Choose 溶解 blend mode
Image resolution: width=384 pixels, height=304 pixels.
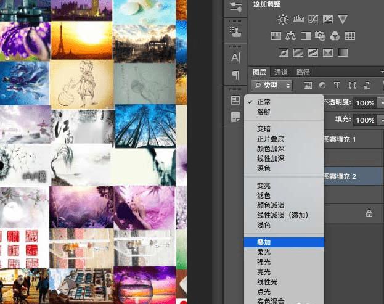[x=284, y=112]
